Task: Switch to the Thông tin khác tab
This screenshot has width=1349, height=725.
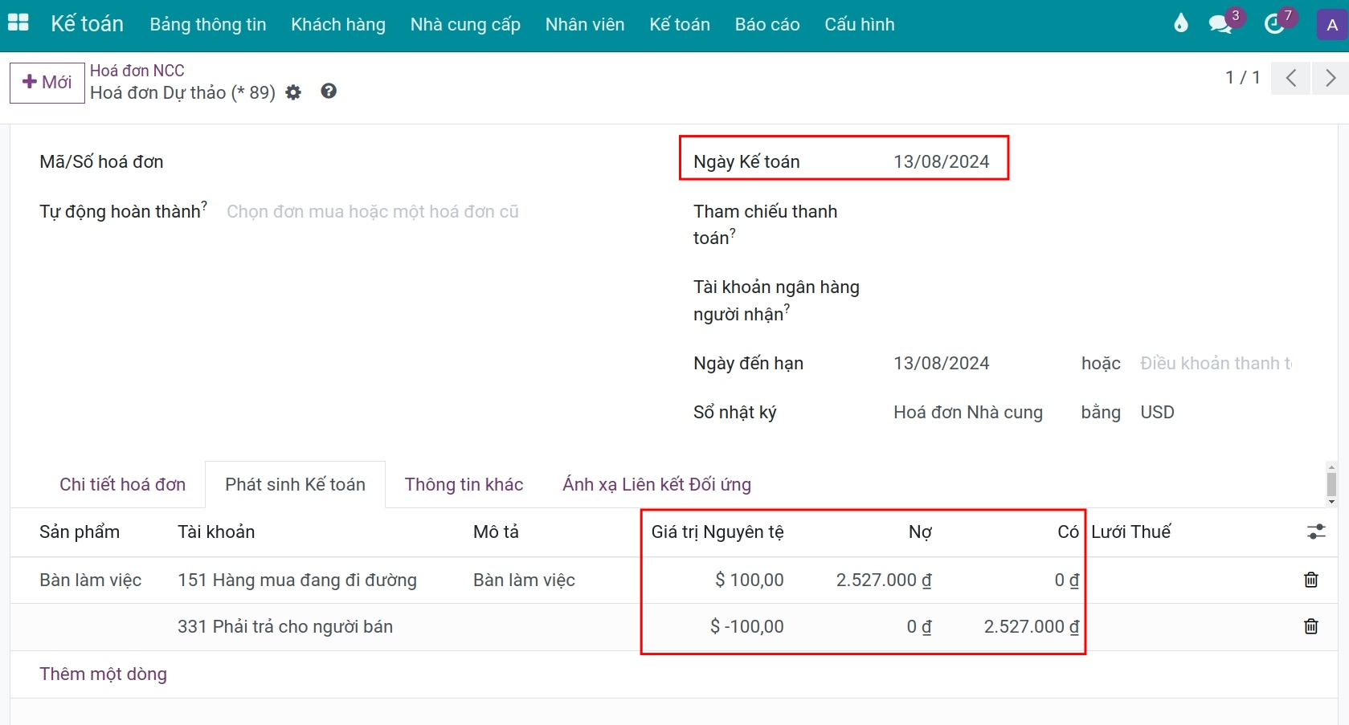Action: click(x=464, y=484)
